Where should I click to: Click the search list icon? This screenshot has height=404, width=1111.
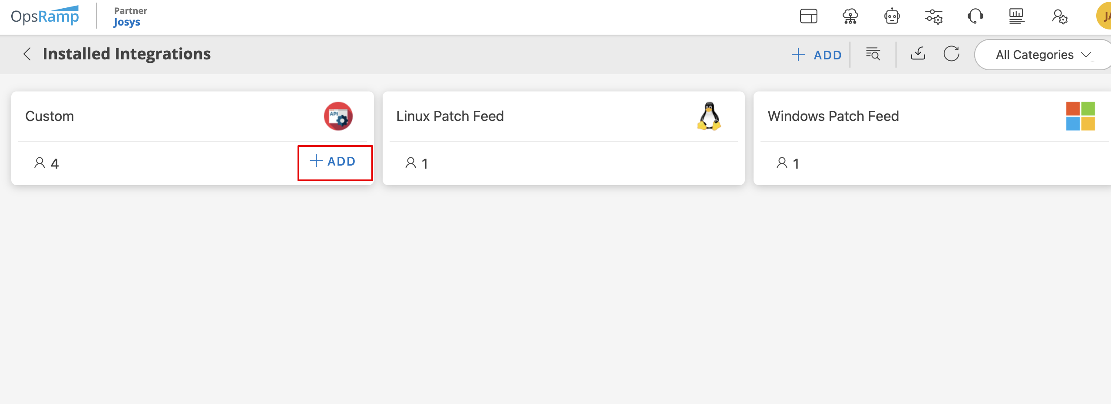(873, 54)
